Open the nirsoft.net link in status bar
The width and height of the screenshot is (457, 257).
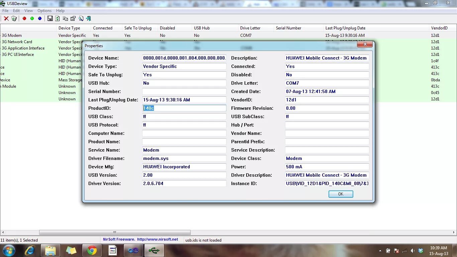tap(158, 240)
